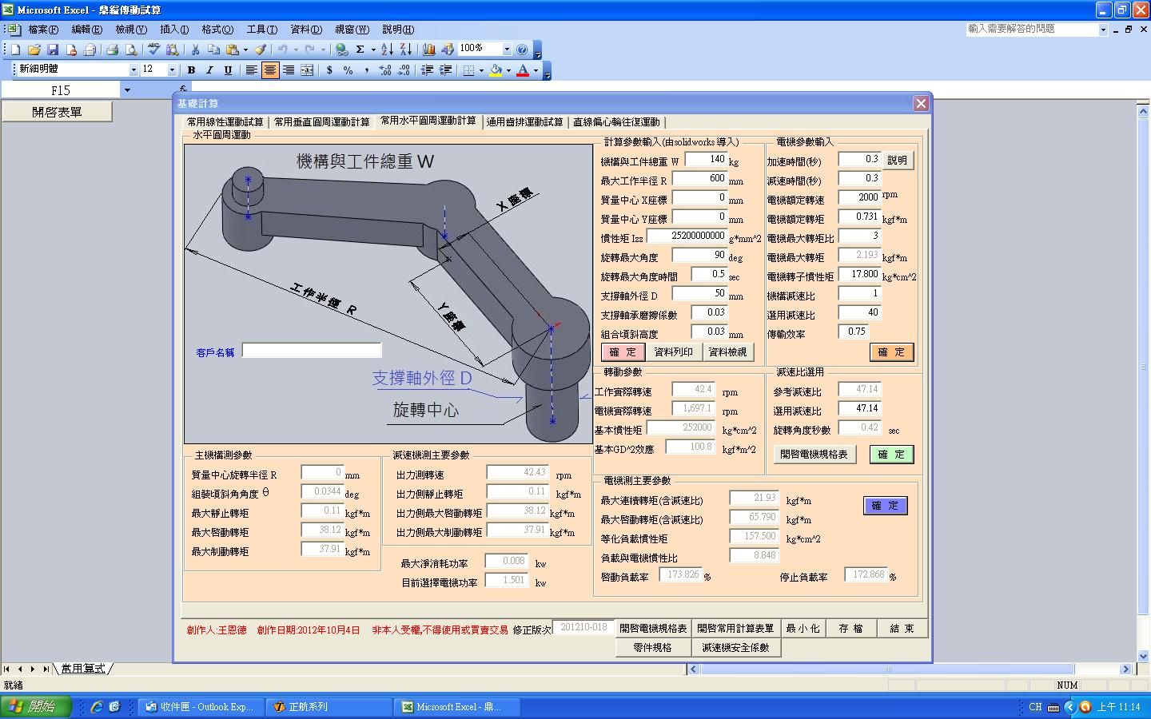Screen dimensions: 1151x719
Task: Click the Increase Decimal icon
Action: click(385, 70)
